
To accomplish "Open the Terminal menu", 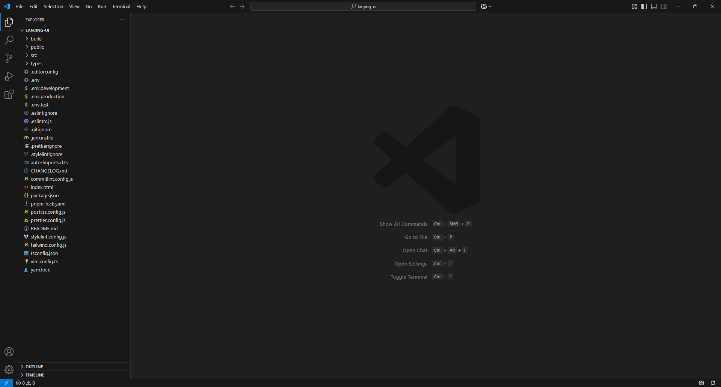I will coord(121,6).
